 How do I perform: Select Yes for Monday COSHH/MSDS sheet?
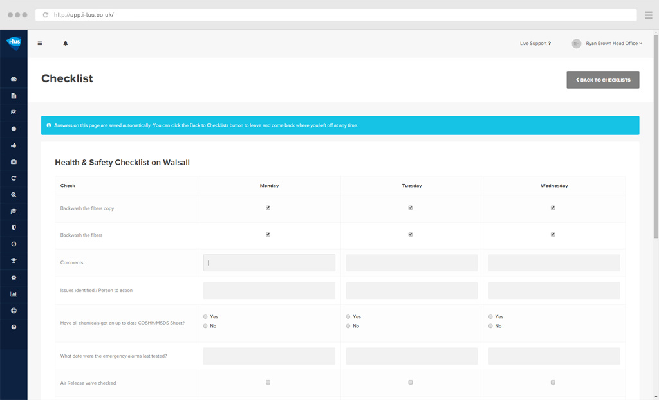[x=205, y=317]
